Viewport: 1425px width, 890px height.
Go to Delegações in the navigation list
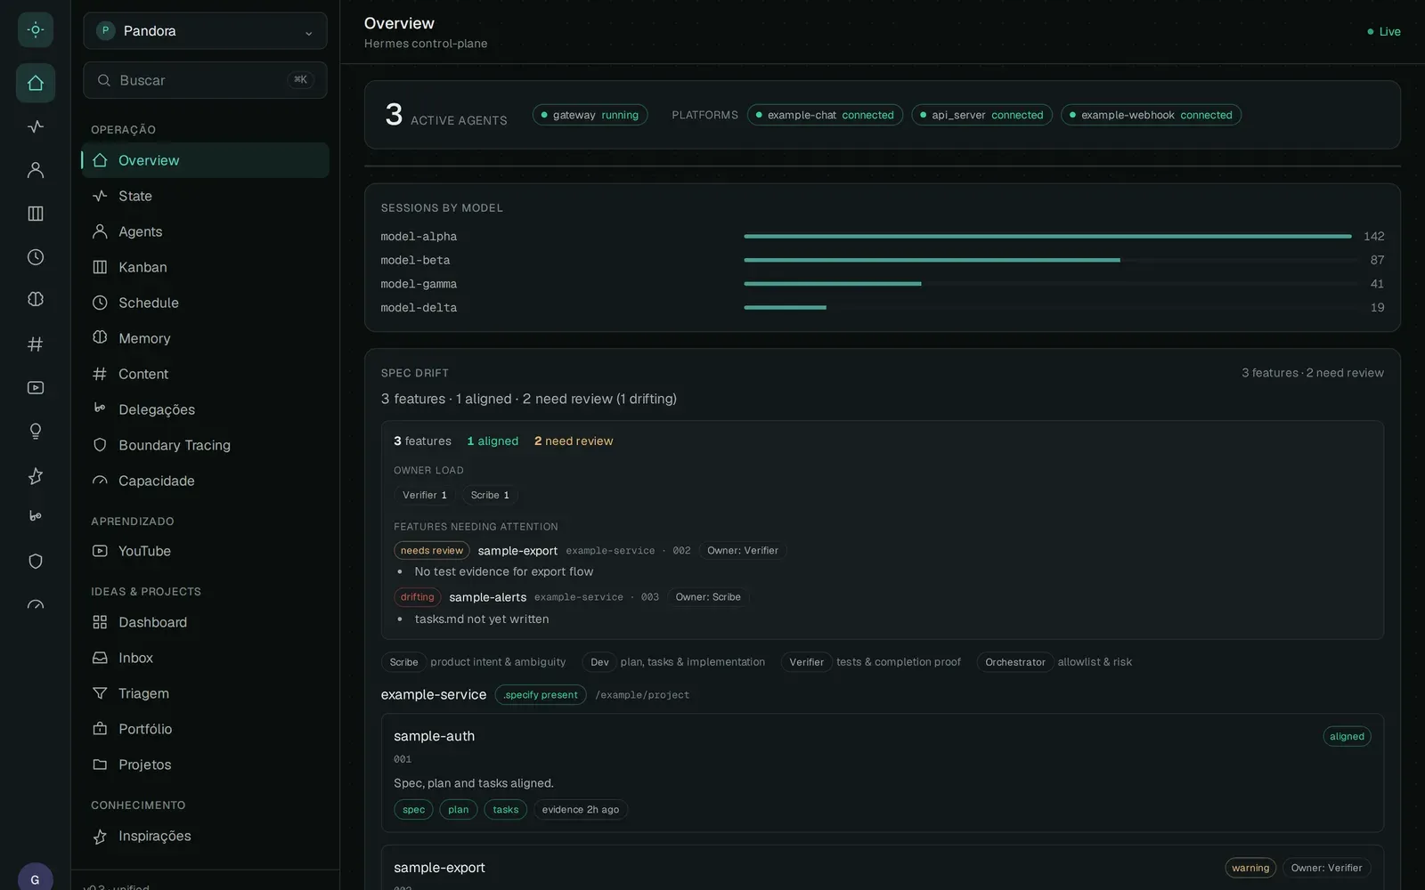[x=206, y=409]
